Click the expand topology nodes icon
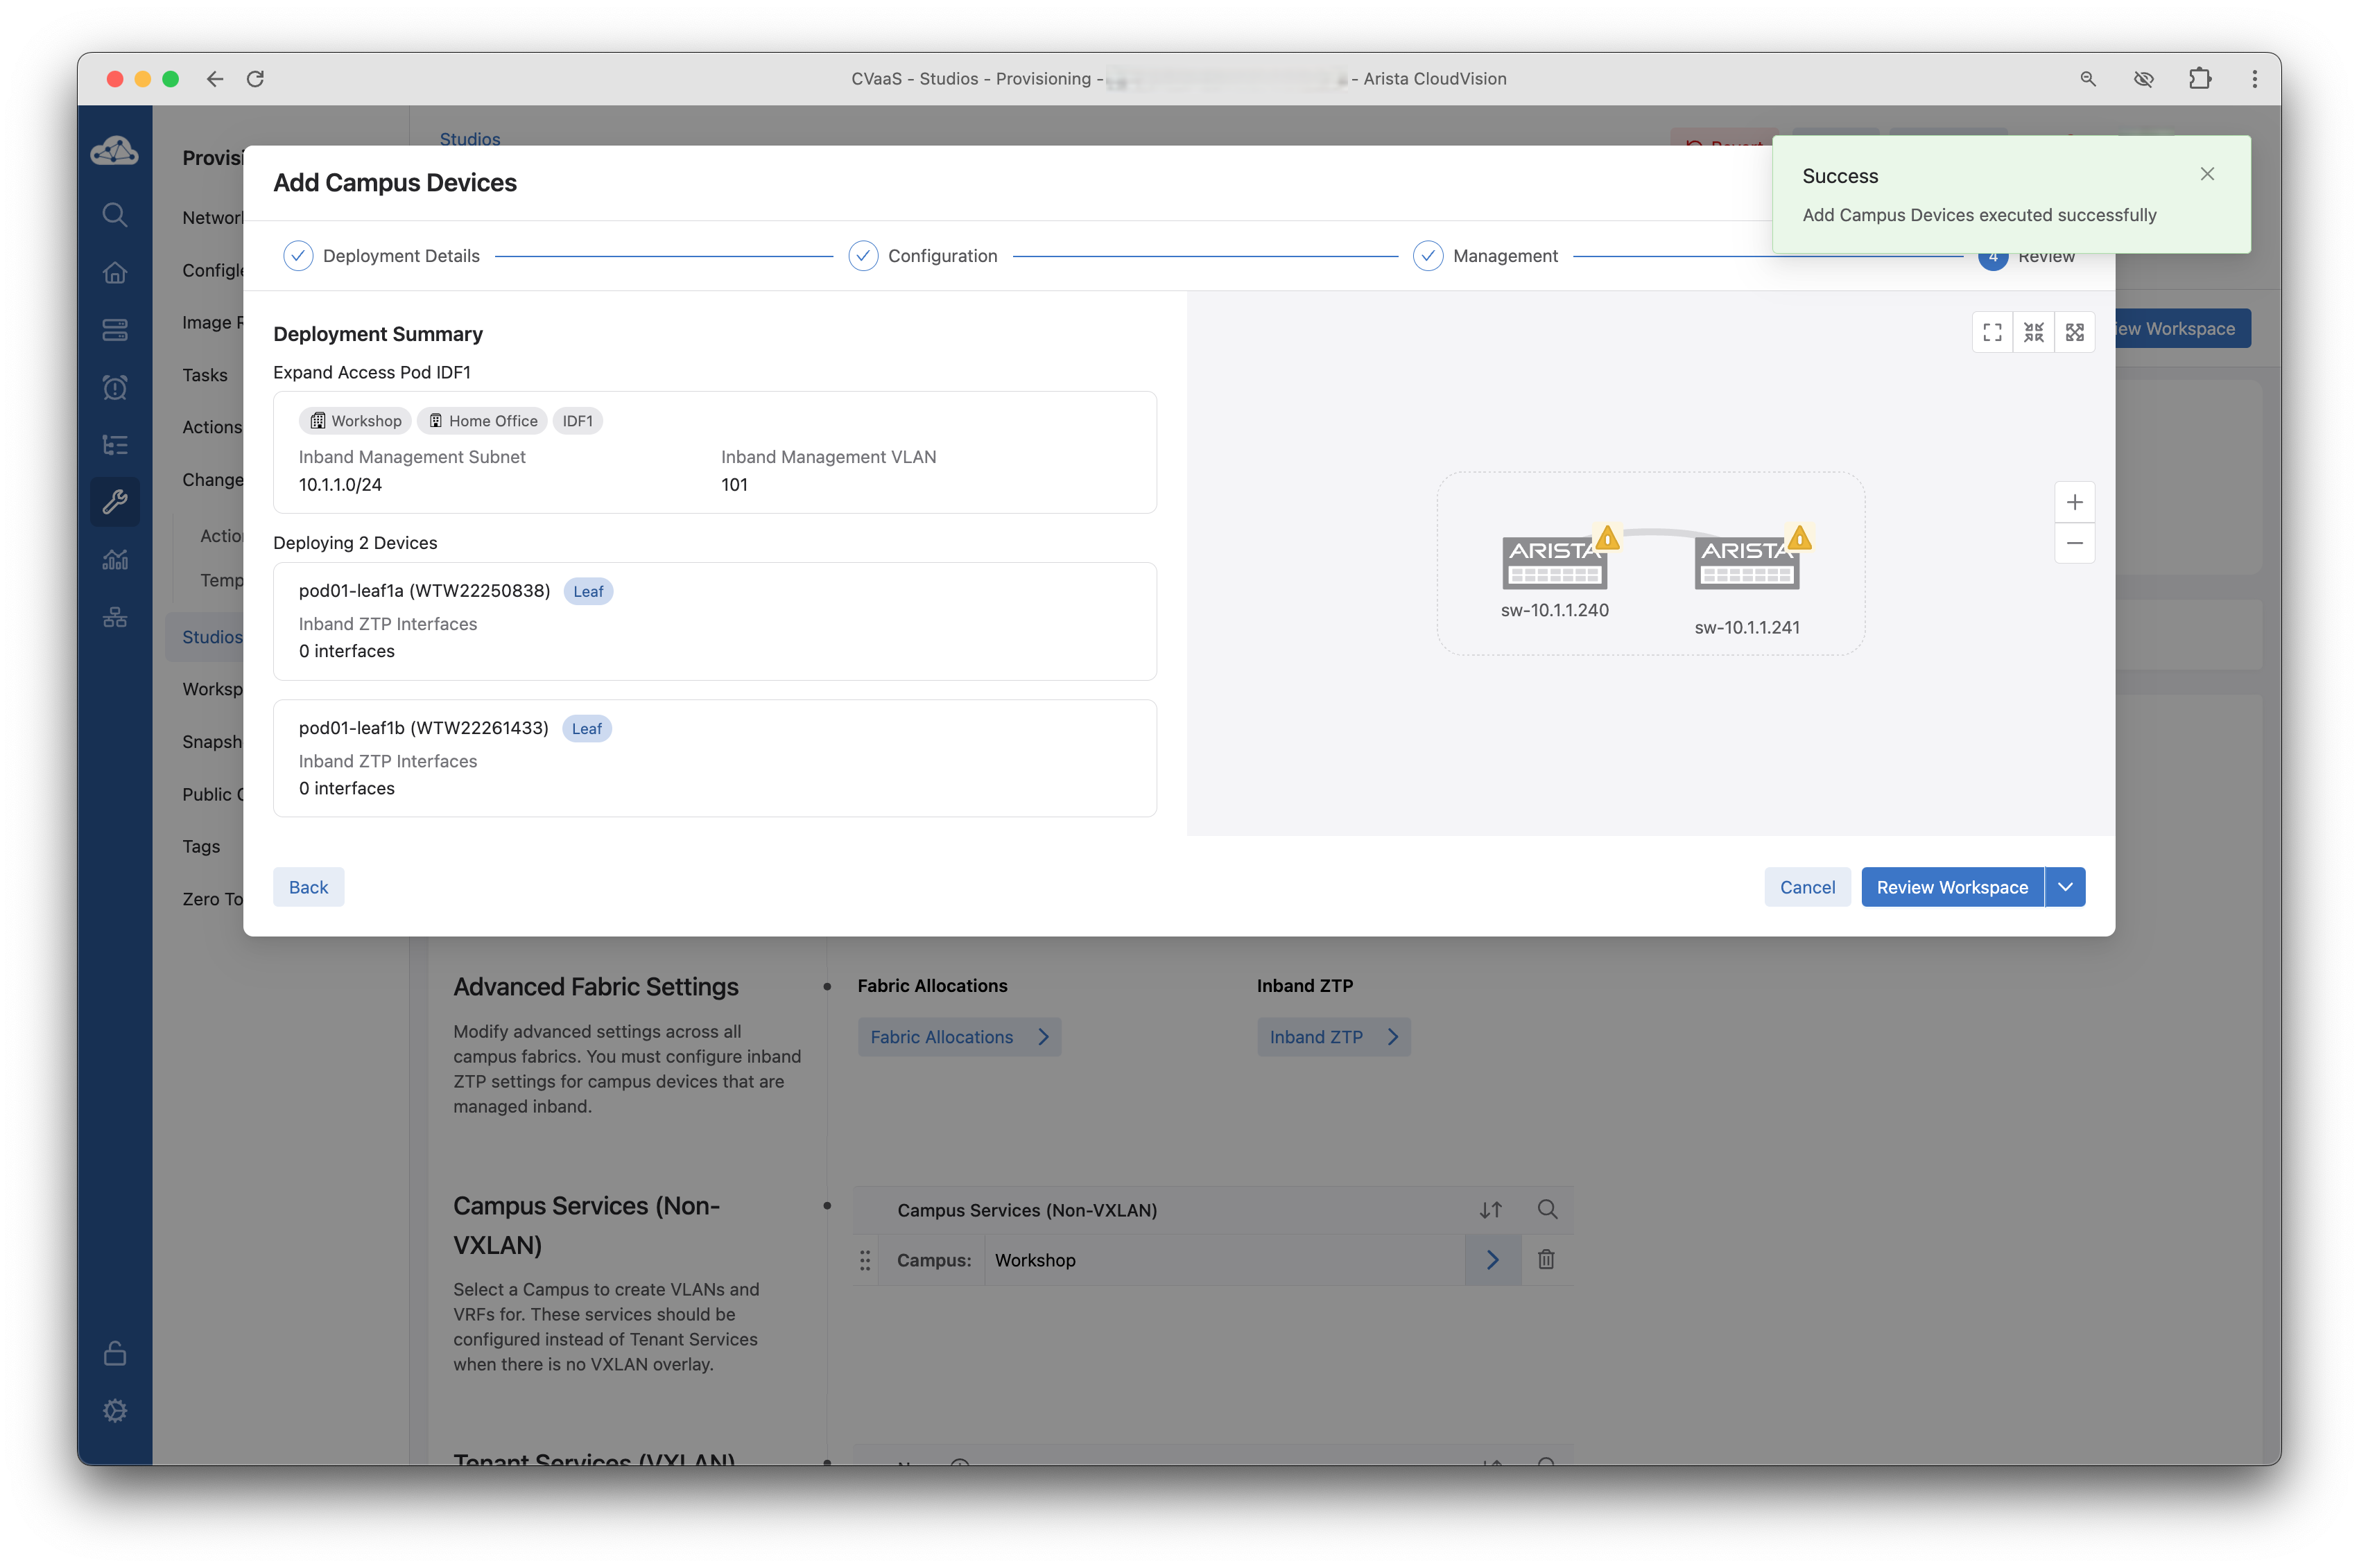The width and height of the screenshot is (2359, 1568). pos(2074,332)
